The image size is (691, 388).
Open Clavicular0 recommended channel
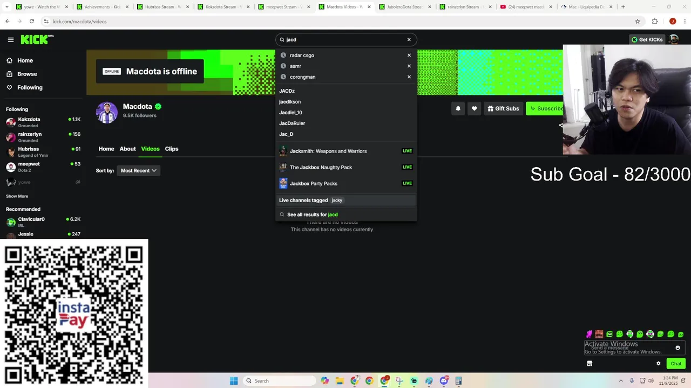[x=43, y=222]
